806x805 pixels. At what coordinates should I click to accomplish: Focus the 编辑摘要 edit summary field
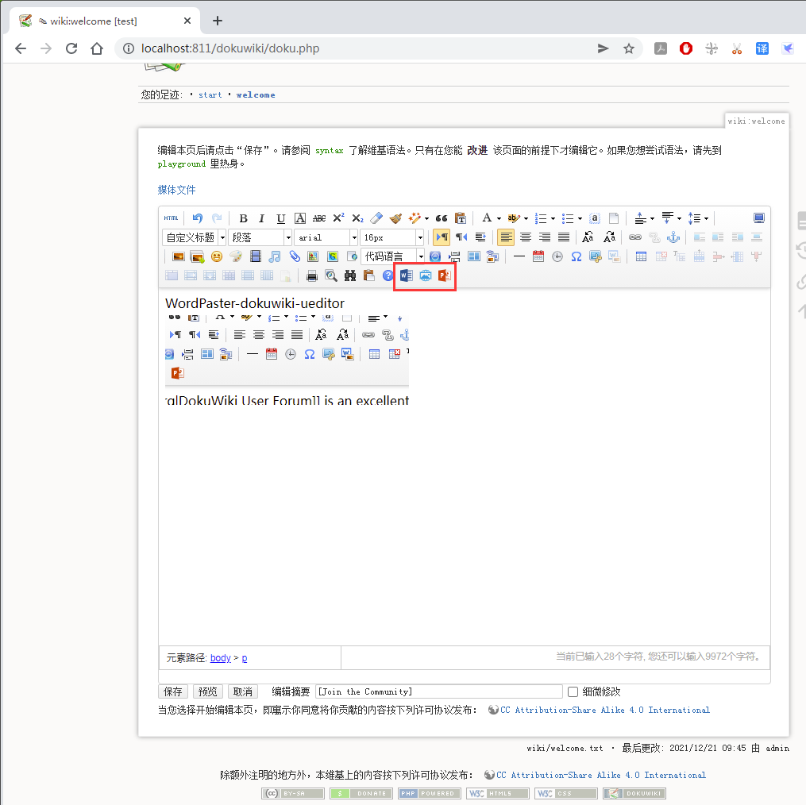(x=439, y=691)
